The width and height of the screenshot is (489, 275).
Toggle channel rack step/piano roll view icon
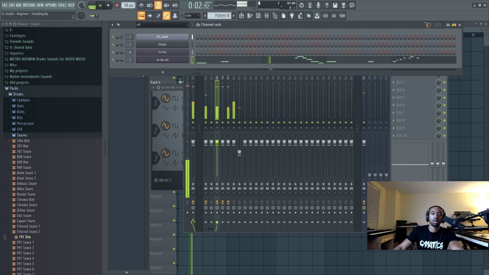pyautogui.click(x=454, y=25)
